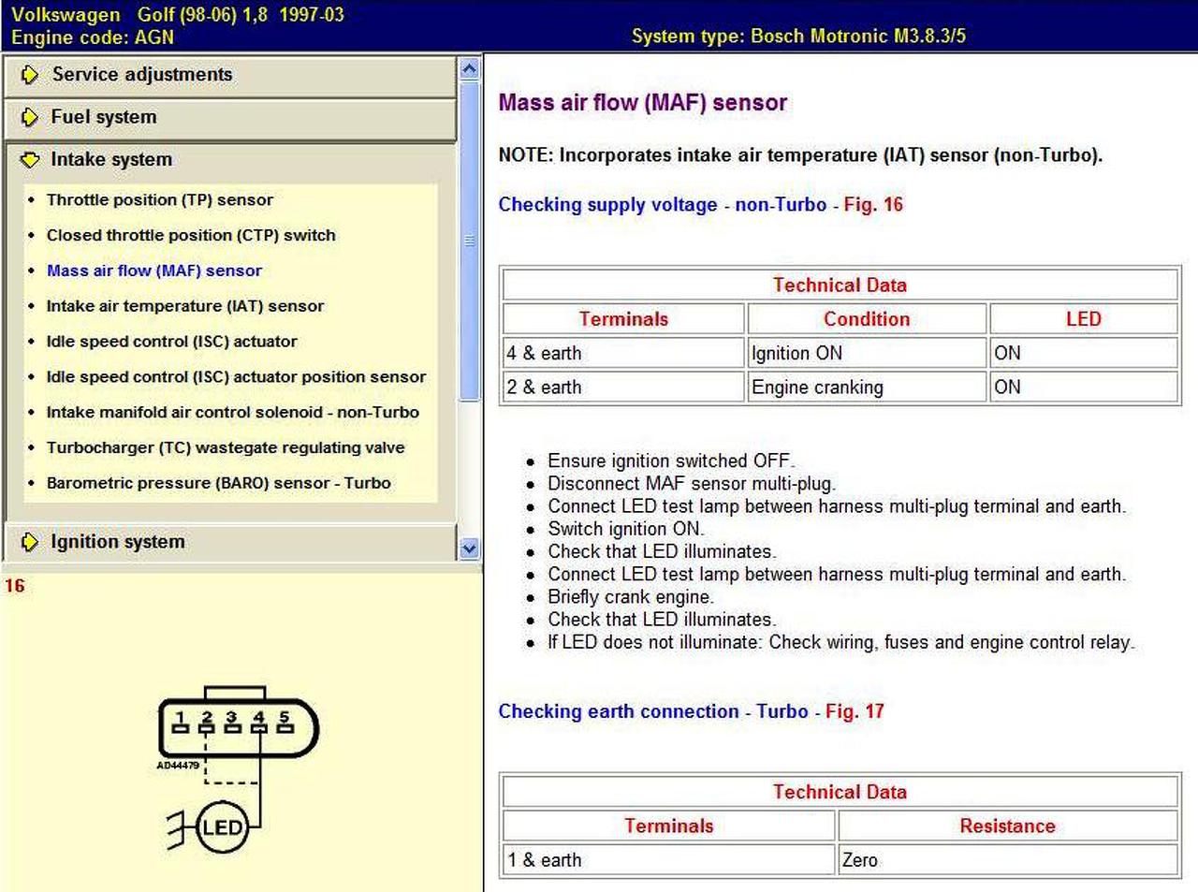
Task: Click the 'If LED does not illuminate' instruction line
Action: point(841,642)
